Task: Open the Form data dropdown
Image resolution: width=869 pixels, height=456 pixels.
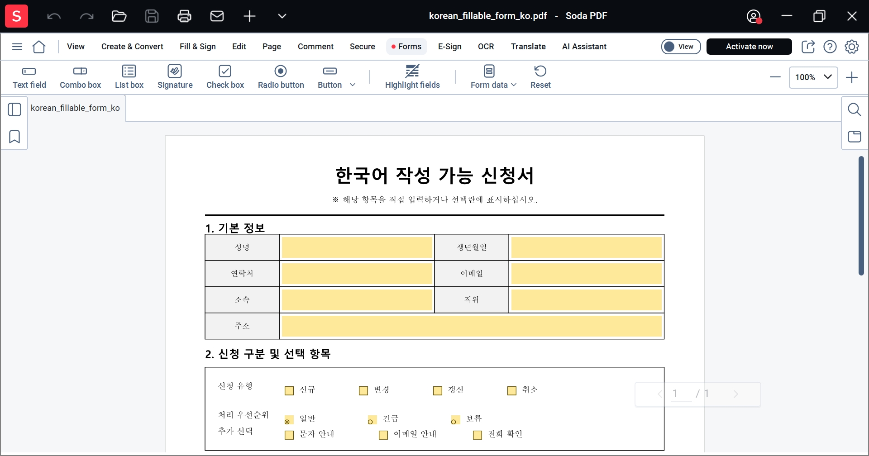Action: (493, 77)
